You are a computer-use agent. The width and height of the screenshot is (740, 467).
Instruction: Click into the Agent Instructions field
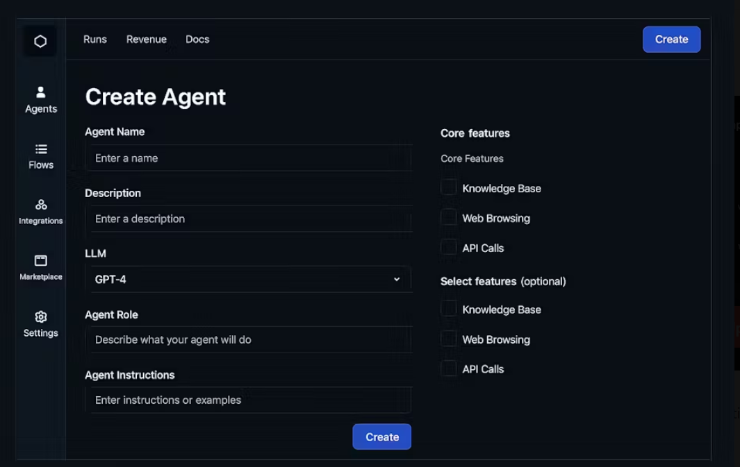tap(249, 400)
